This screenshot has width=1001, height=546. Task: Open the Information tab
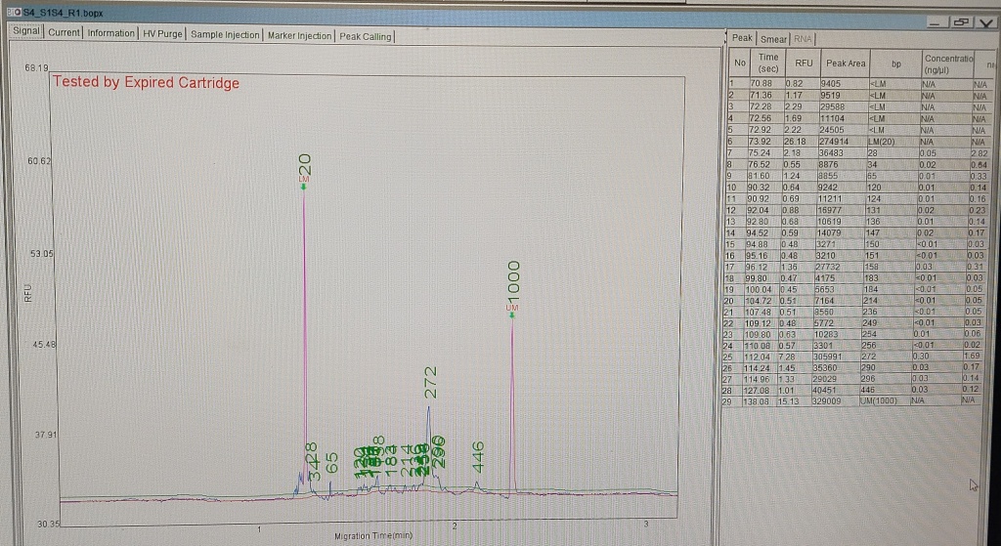pyautogui.click(x=110, y=33)
